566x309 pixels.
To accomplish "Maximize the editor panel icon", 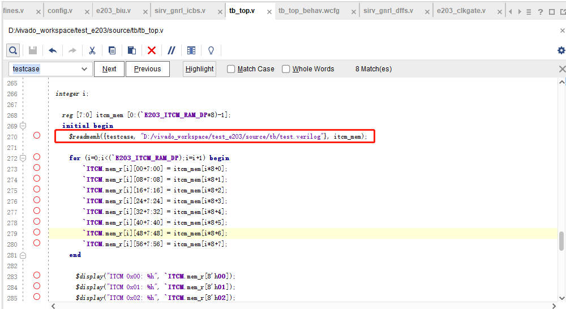I will pos(552,12).
